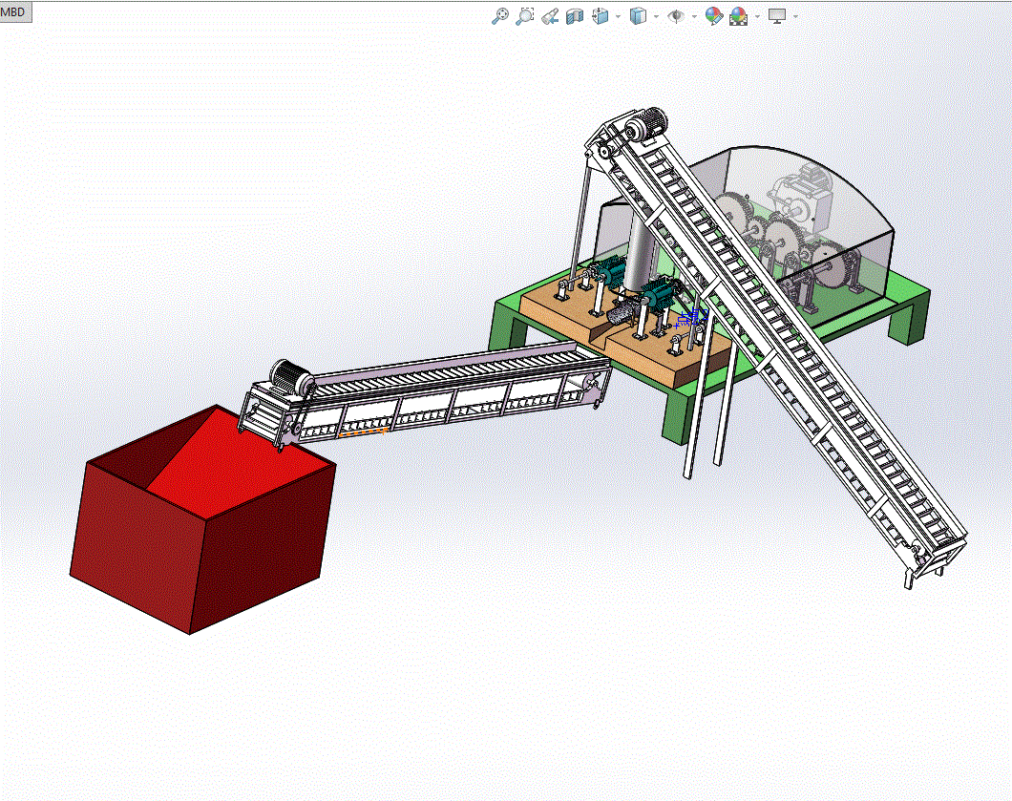Open the Display Style dropdown arrow
The image size is (1012, 801).
tap(657, 17)
